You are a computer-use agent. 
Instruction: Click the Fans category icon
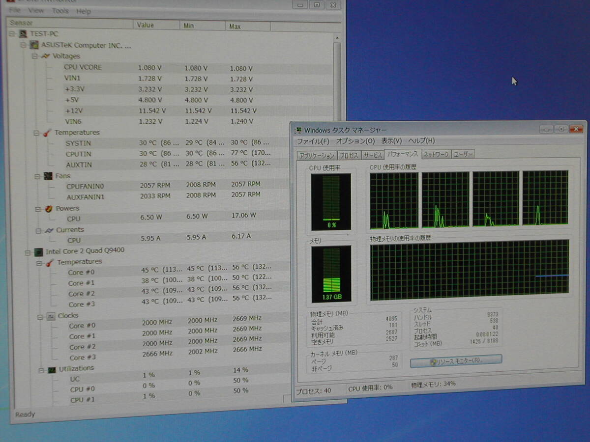[x=48, y=176]
